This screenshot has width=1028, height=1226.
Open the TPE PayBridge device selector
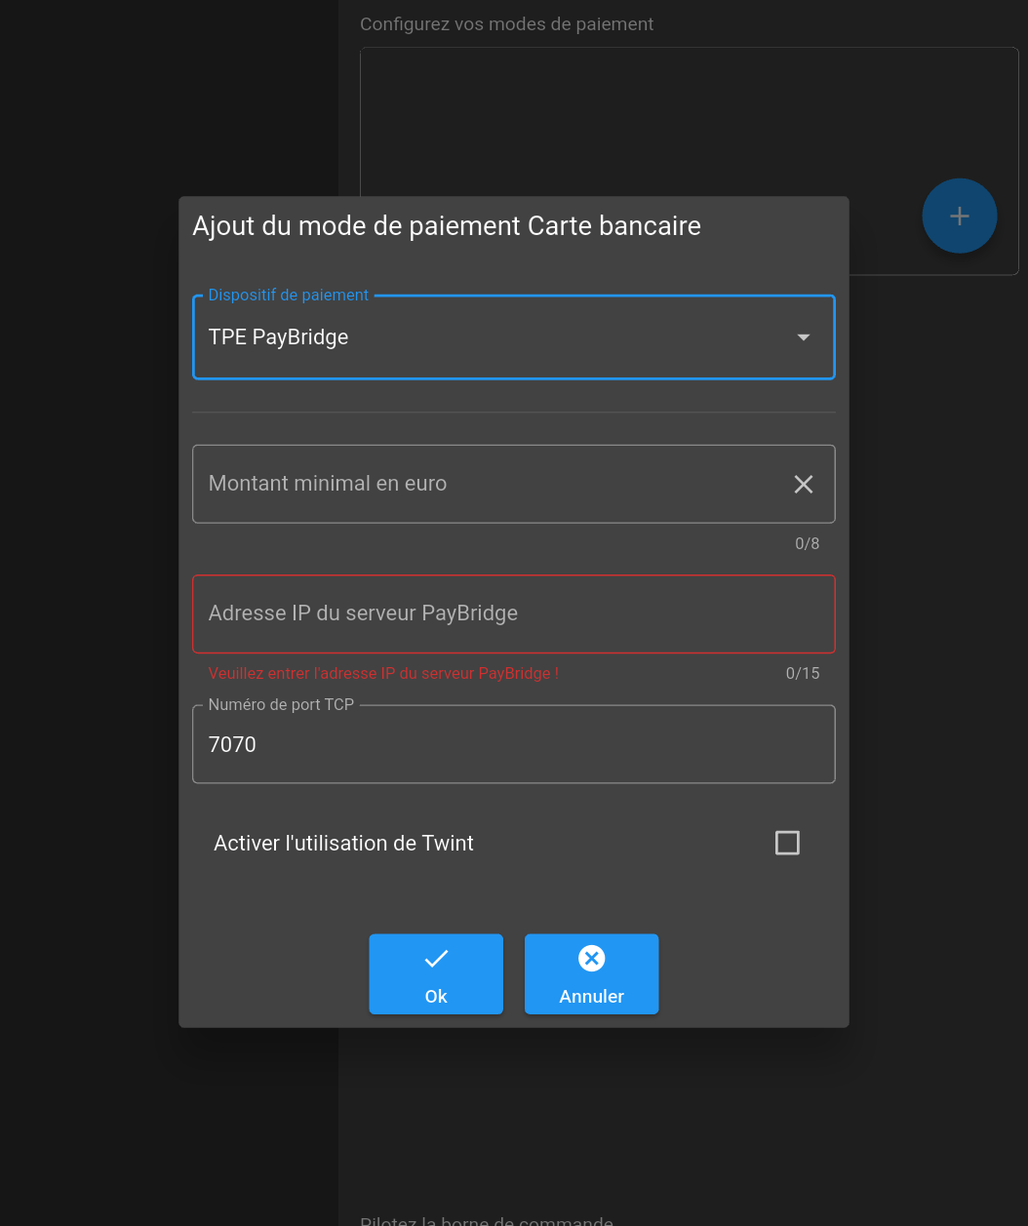(488, 337)
